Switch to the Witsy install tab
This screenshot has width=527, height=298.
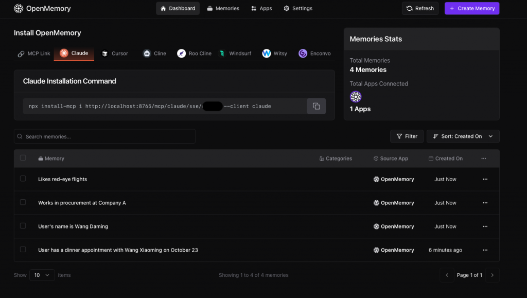point(275,54)
